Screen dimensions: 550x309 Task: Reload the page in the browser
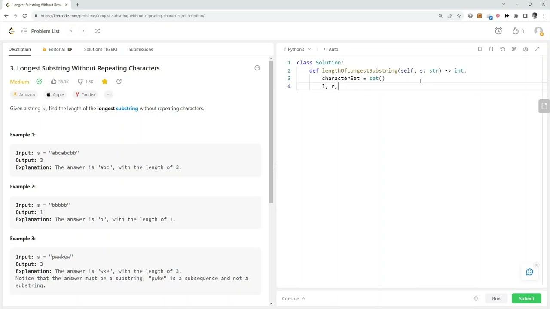(24, 16)
